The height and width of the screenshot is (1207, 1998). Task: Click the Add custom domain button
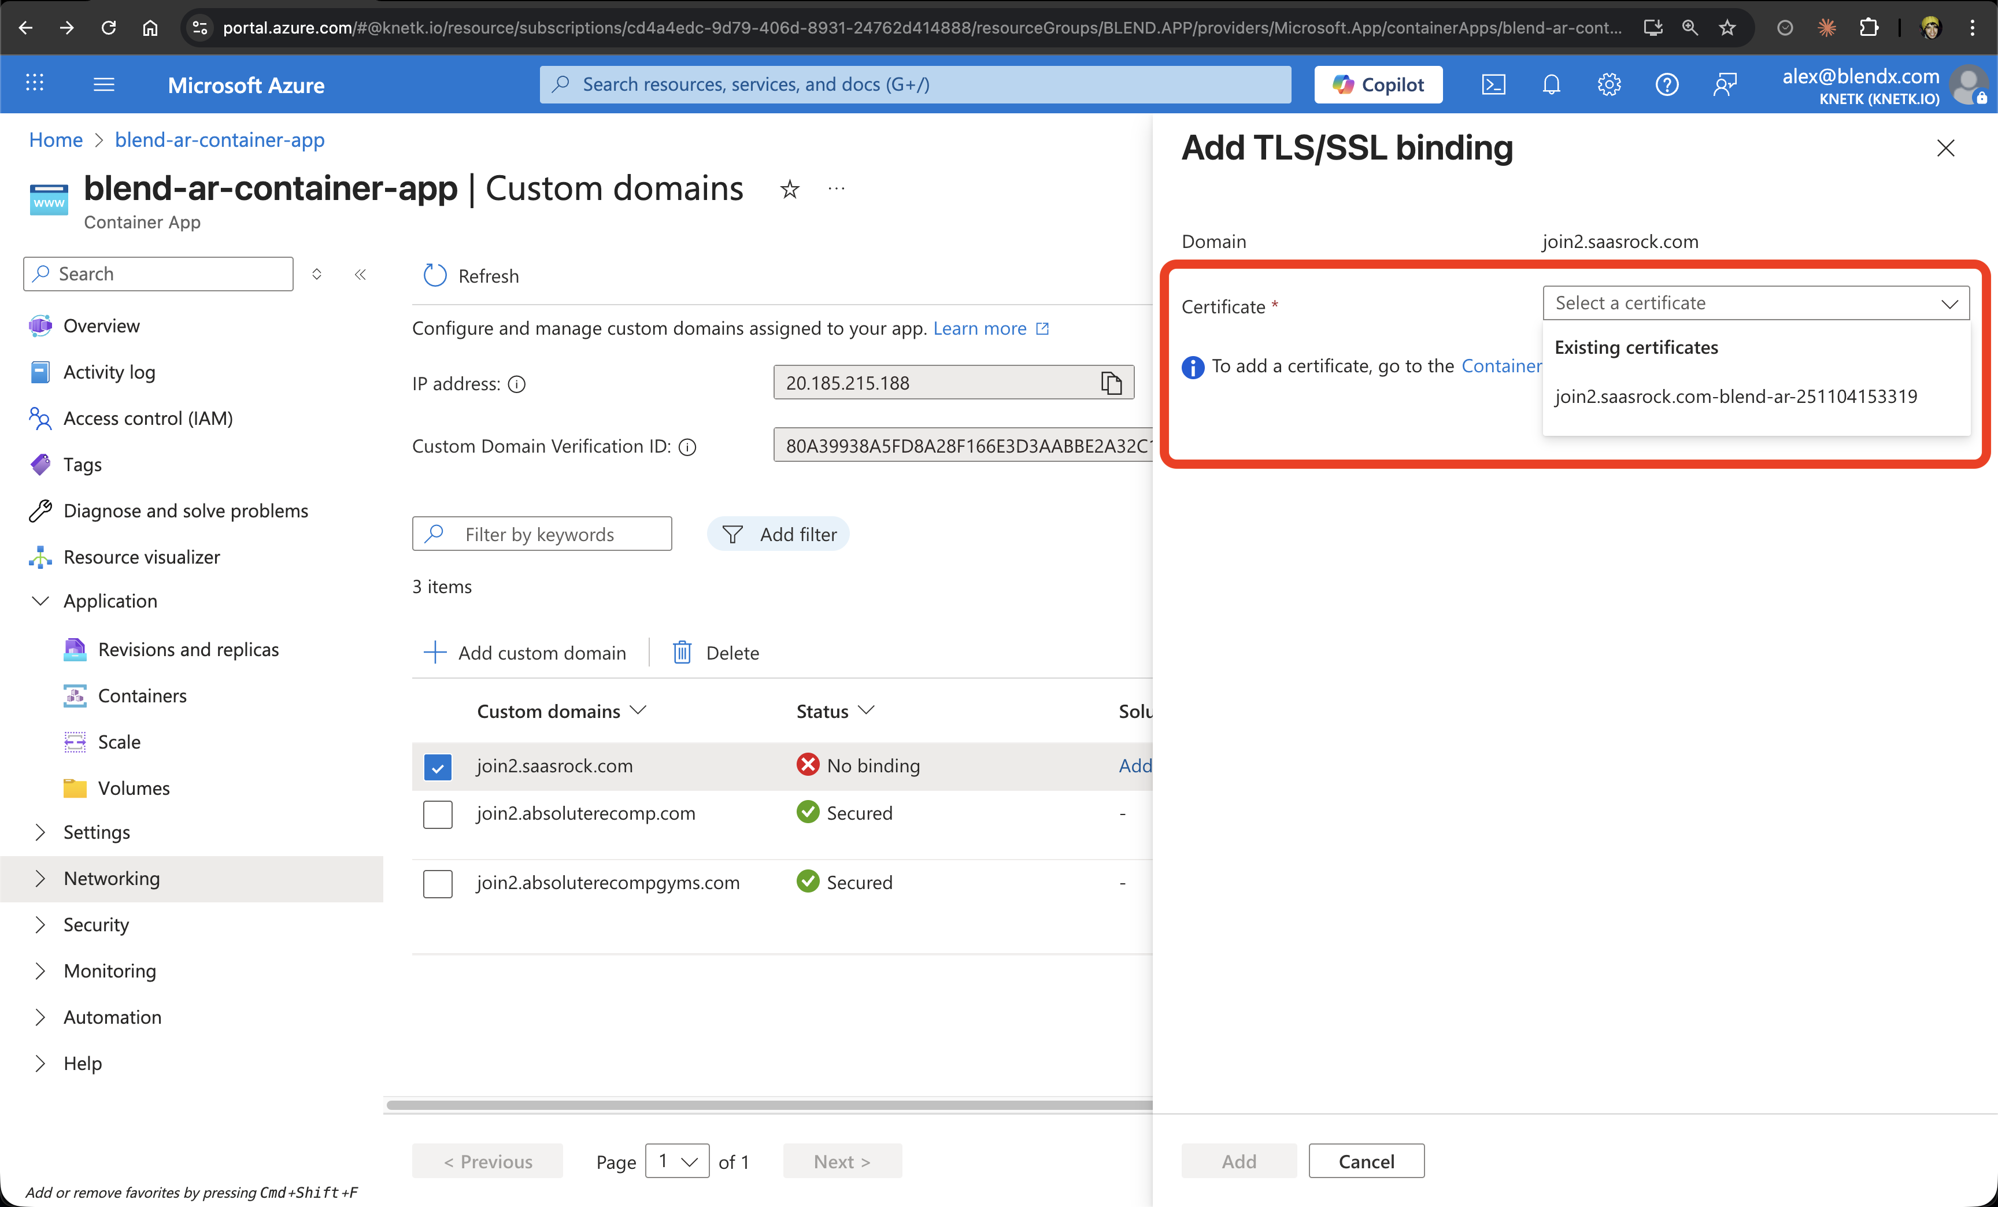coord(526,651)
